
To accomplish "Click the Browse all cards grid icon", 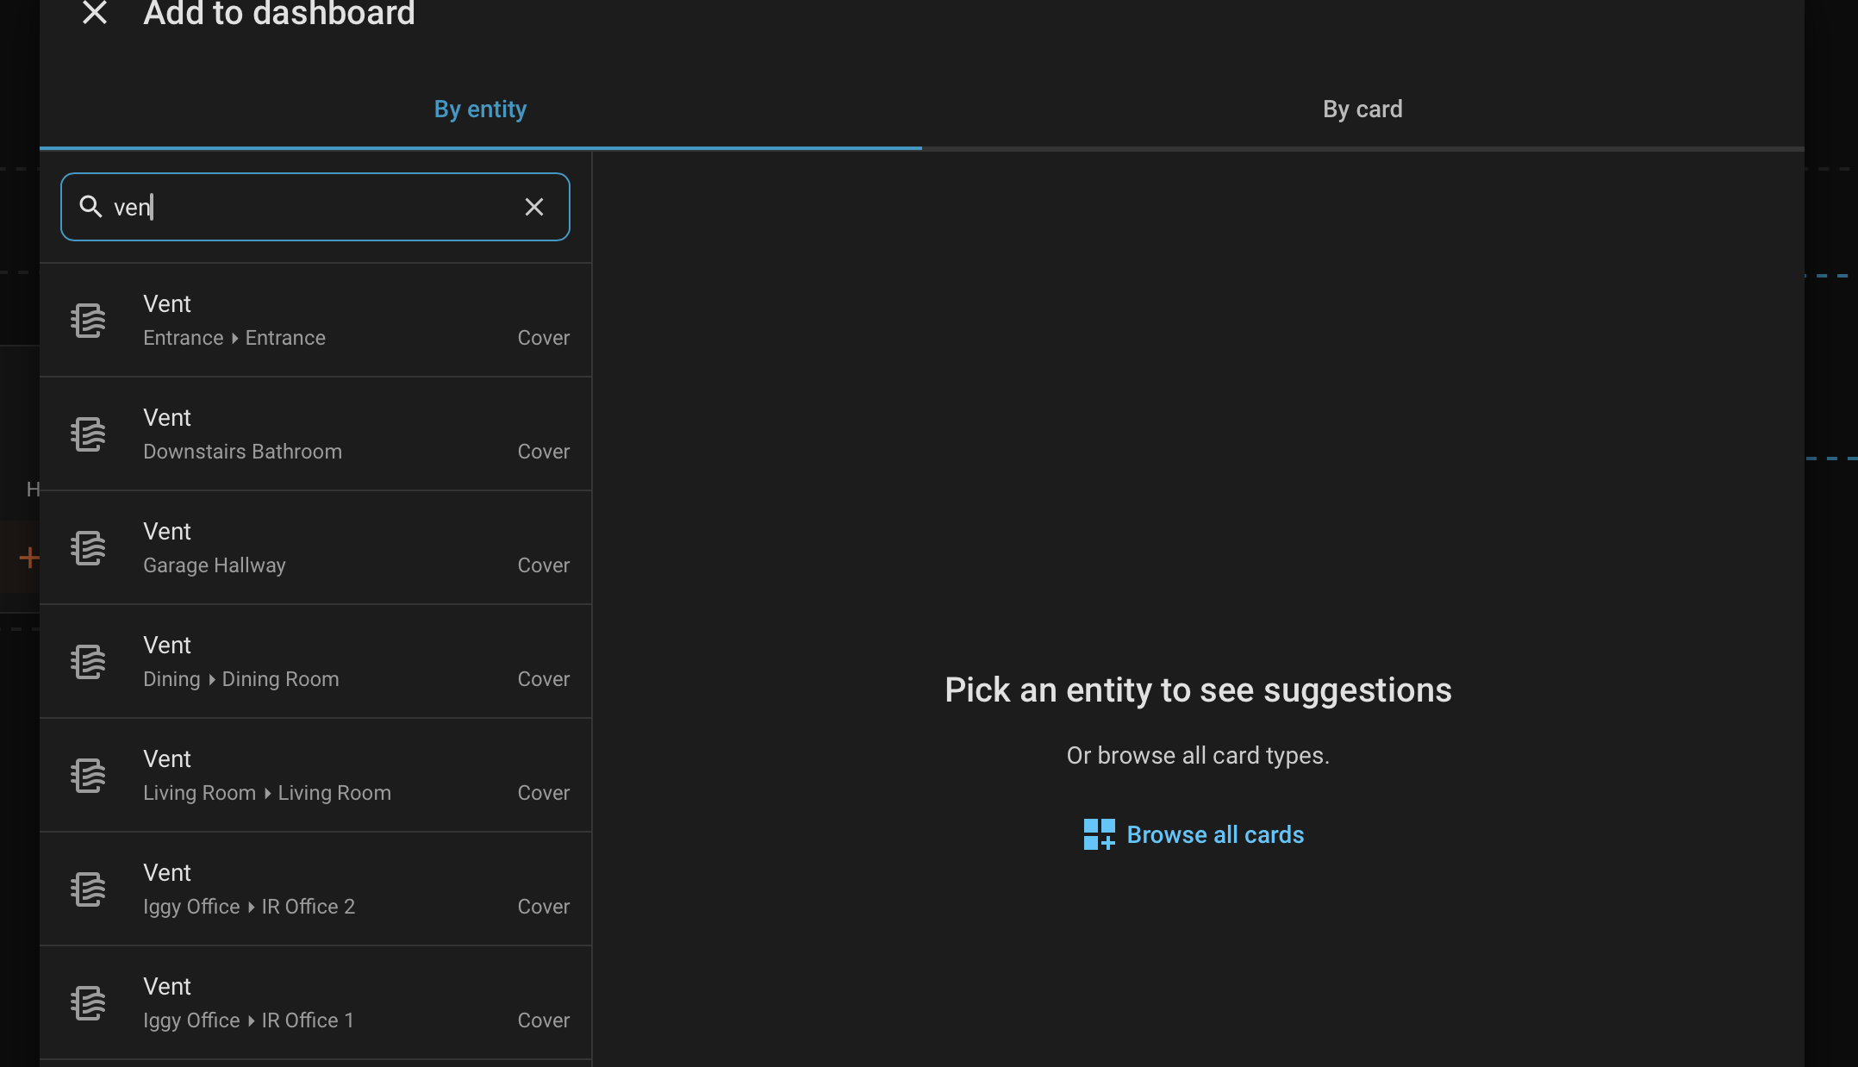I will click(x=1099, y=834).
